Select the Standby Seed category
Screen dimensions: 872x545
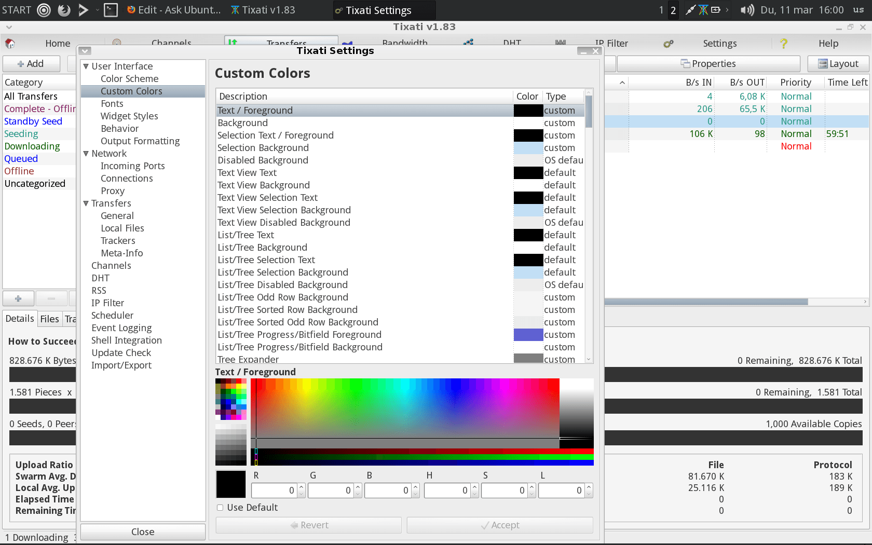tap(33, 121)
